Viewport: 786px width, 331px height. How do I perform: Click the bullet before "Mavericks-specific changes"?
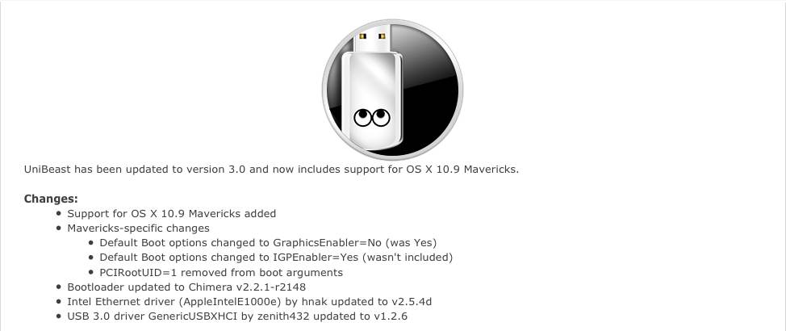59,228
